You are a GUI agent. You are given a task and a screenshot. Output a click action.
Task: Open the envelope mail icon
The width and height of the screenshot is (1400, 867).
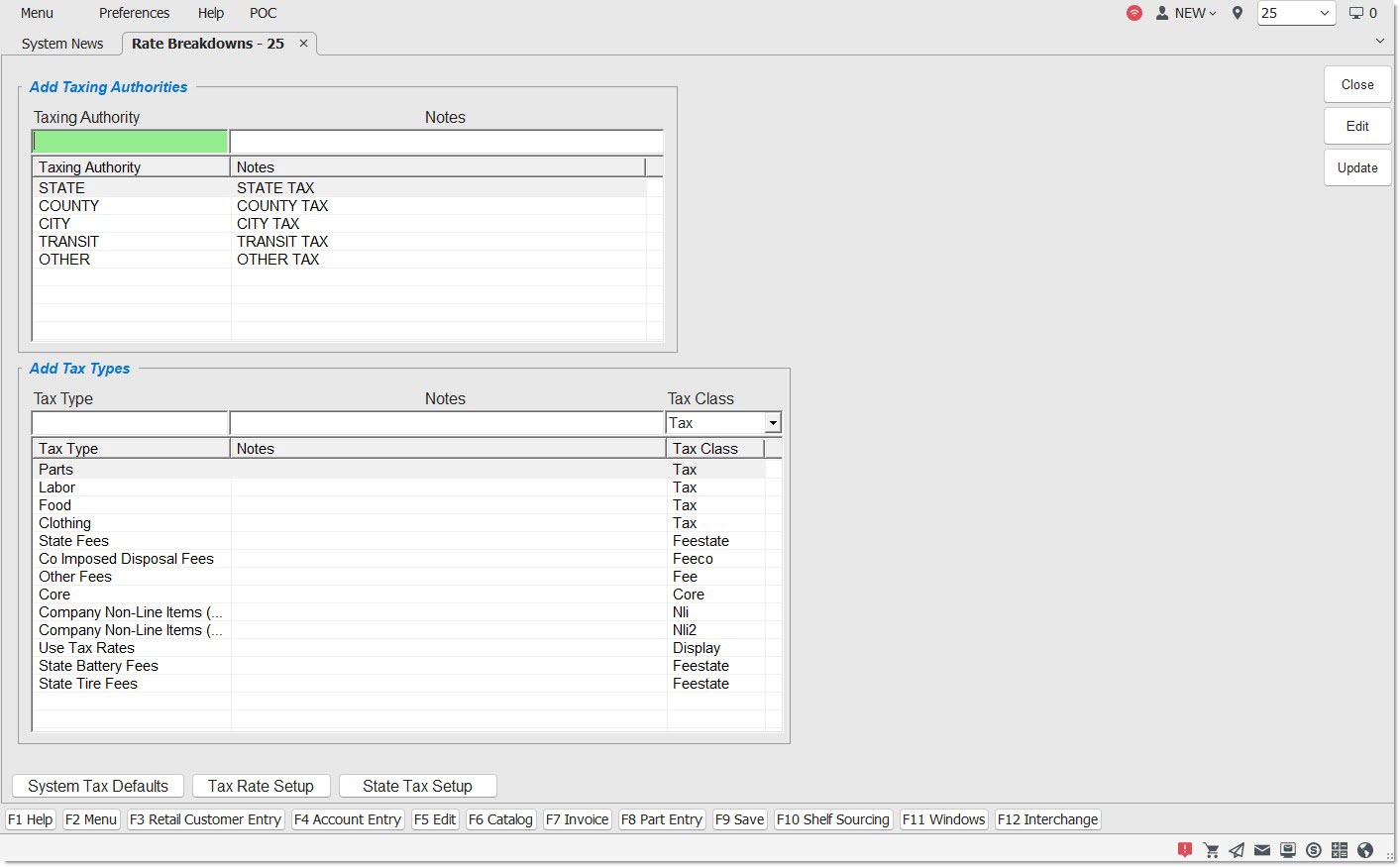coord(1262,850)
